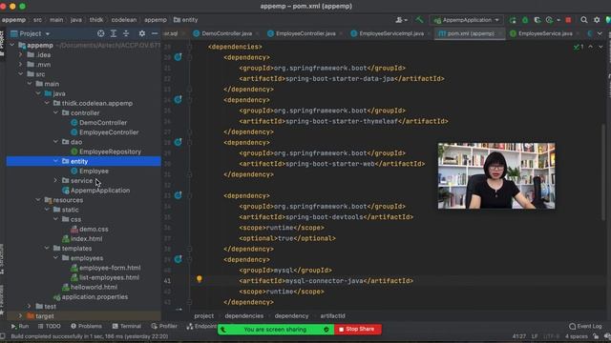The width and height of the screenshot is (611, 343).
Task: Open the Terminal tool window
Action: [126, 326]
